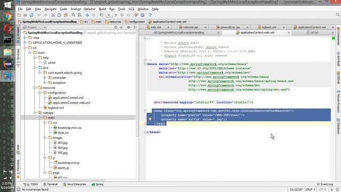
Task: Collapse the images folder node
Action: pyautogui.click(x=45, y=138)
